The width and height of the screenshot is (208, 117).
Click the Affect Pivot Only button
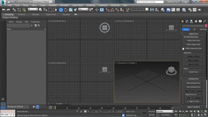194,41
